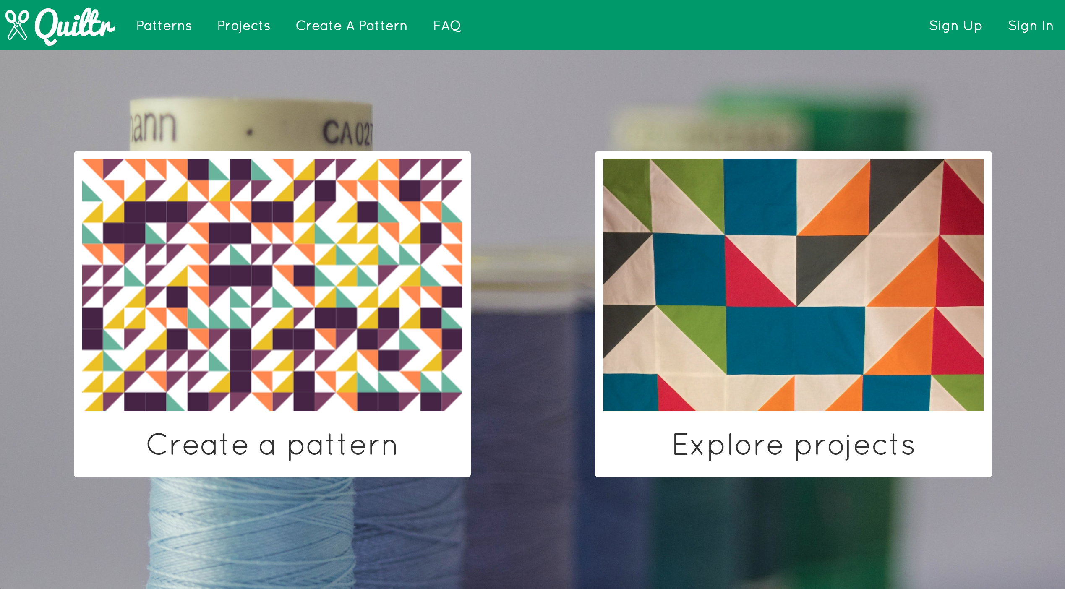Click the "Create a pattern" card caption
1065x589 pixels.
click(272, 445)
